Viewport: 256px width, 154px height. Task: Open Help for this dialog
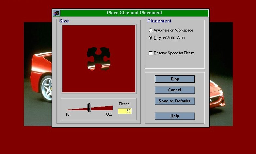click(175, 116)
